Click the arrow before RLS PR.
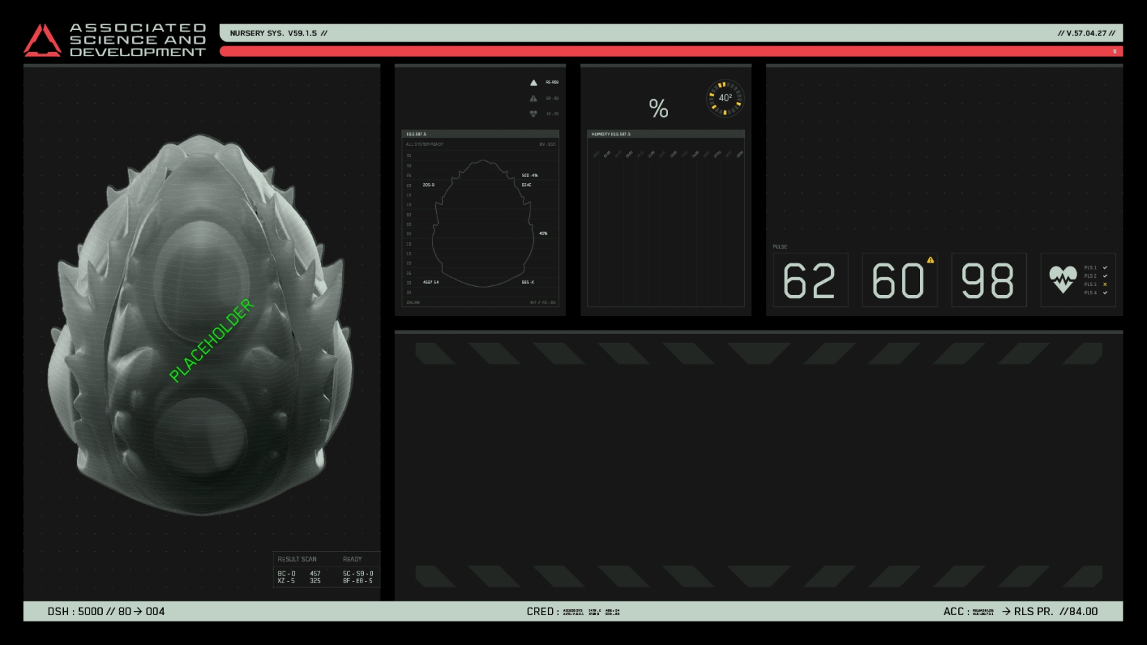Screen dimensions: 1147x645 (1006, 612)
